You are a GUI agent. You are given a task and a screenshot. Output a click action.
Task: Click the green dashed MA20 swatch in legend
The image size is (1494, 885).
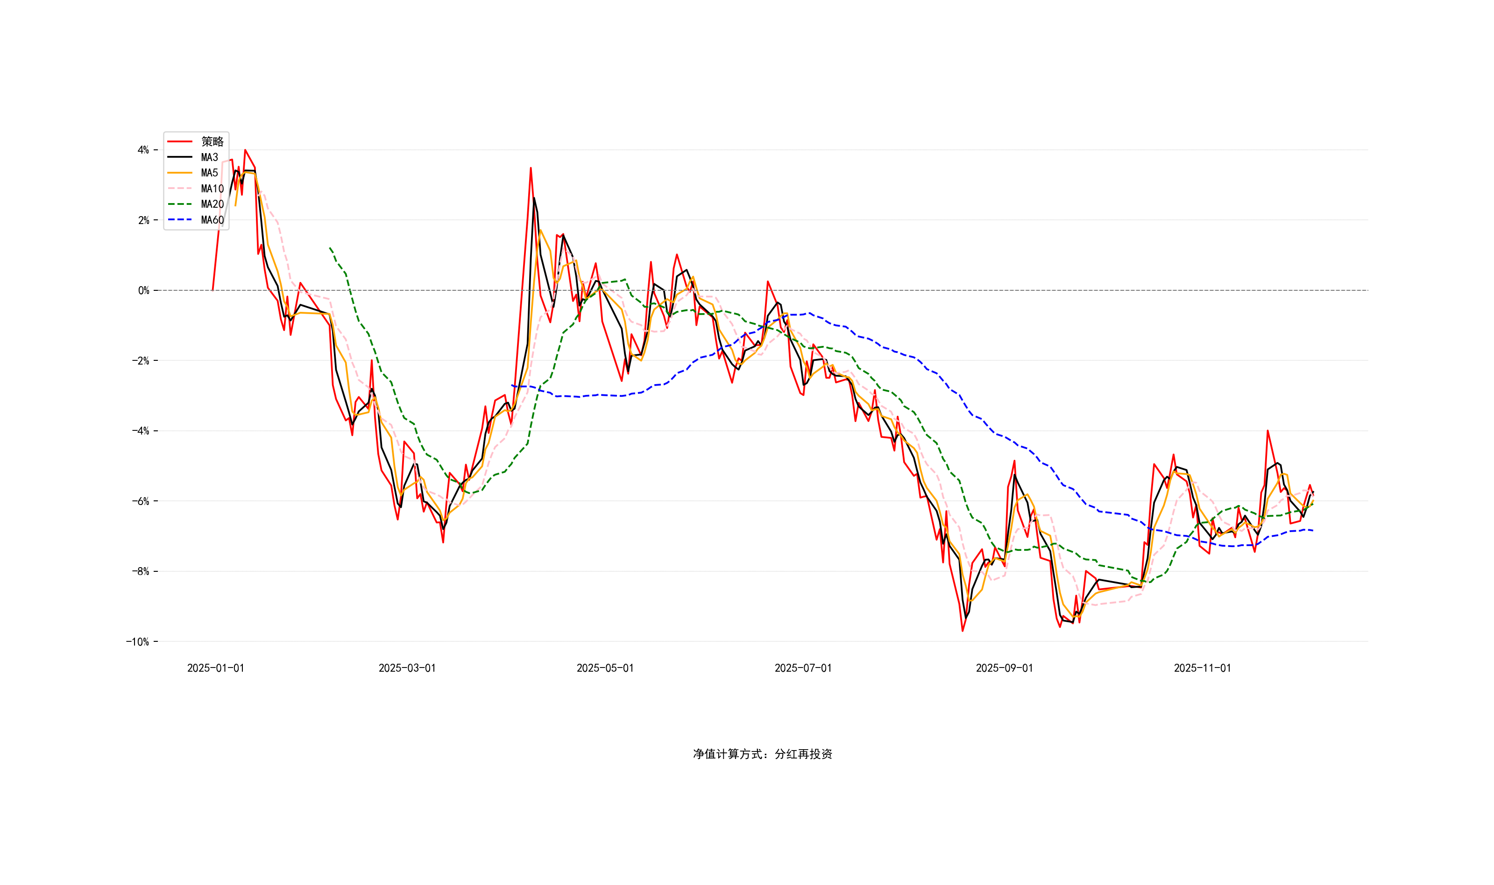(180, 204)
